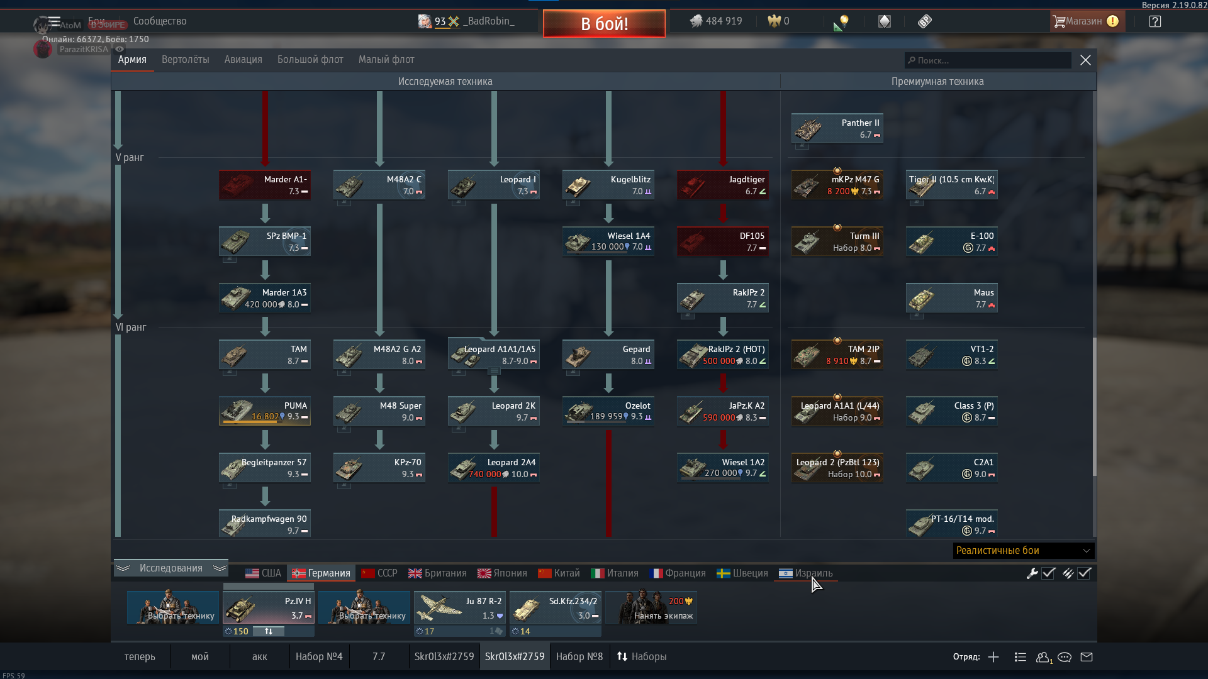Collapse Исследования panel with left chevron
Image resolution: width=1208 pixels, height=679 pixels.
123,568
